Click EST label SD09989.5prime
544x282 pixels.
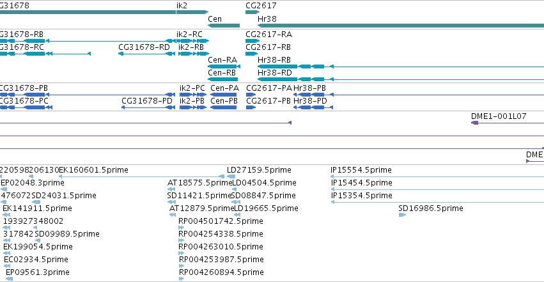[67, 234]
